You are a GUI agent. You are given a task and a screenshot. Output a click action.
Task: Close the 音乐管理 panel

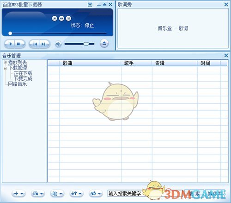click(x=226, y=56)
